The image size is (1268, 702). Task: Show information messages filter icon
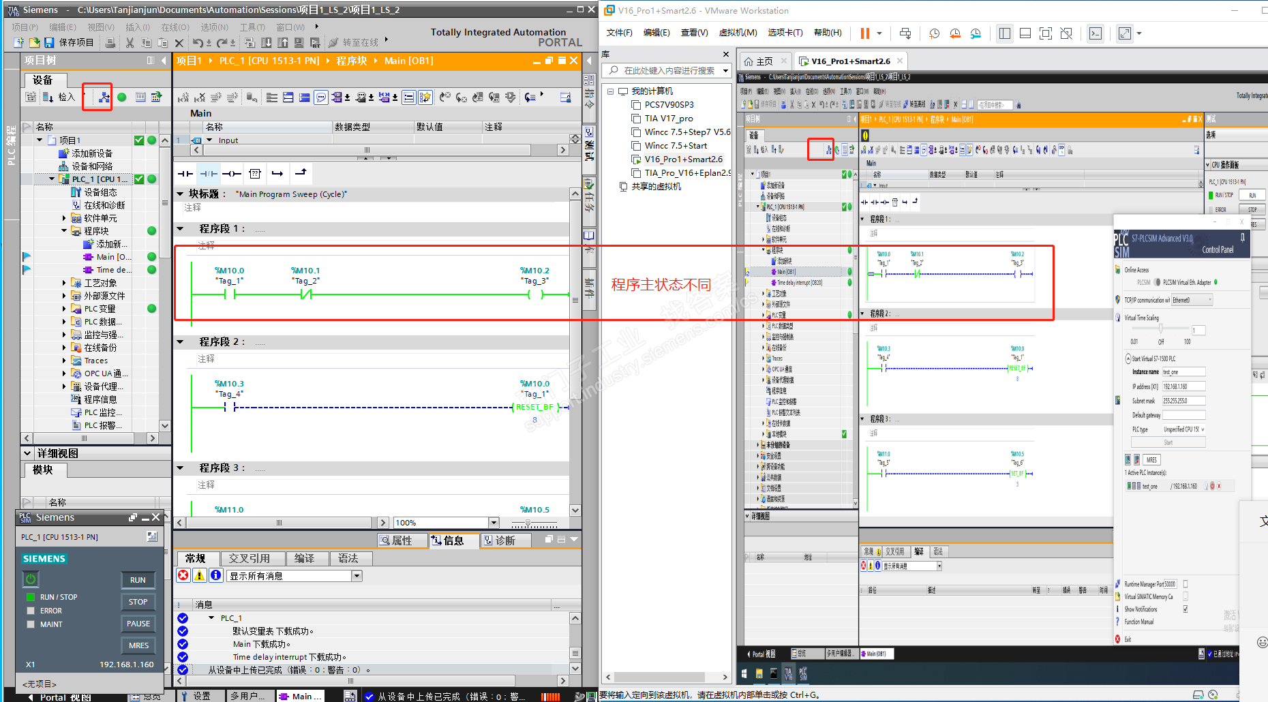[x=215, y=575]
